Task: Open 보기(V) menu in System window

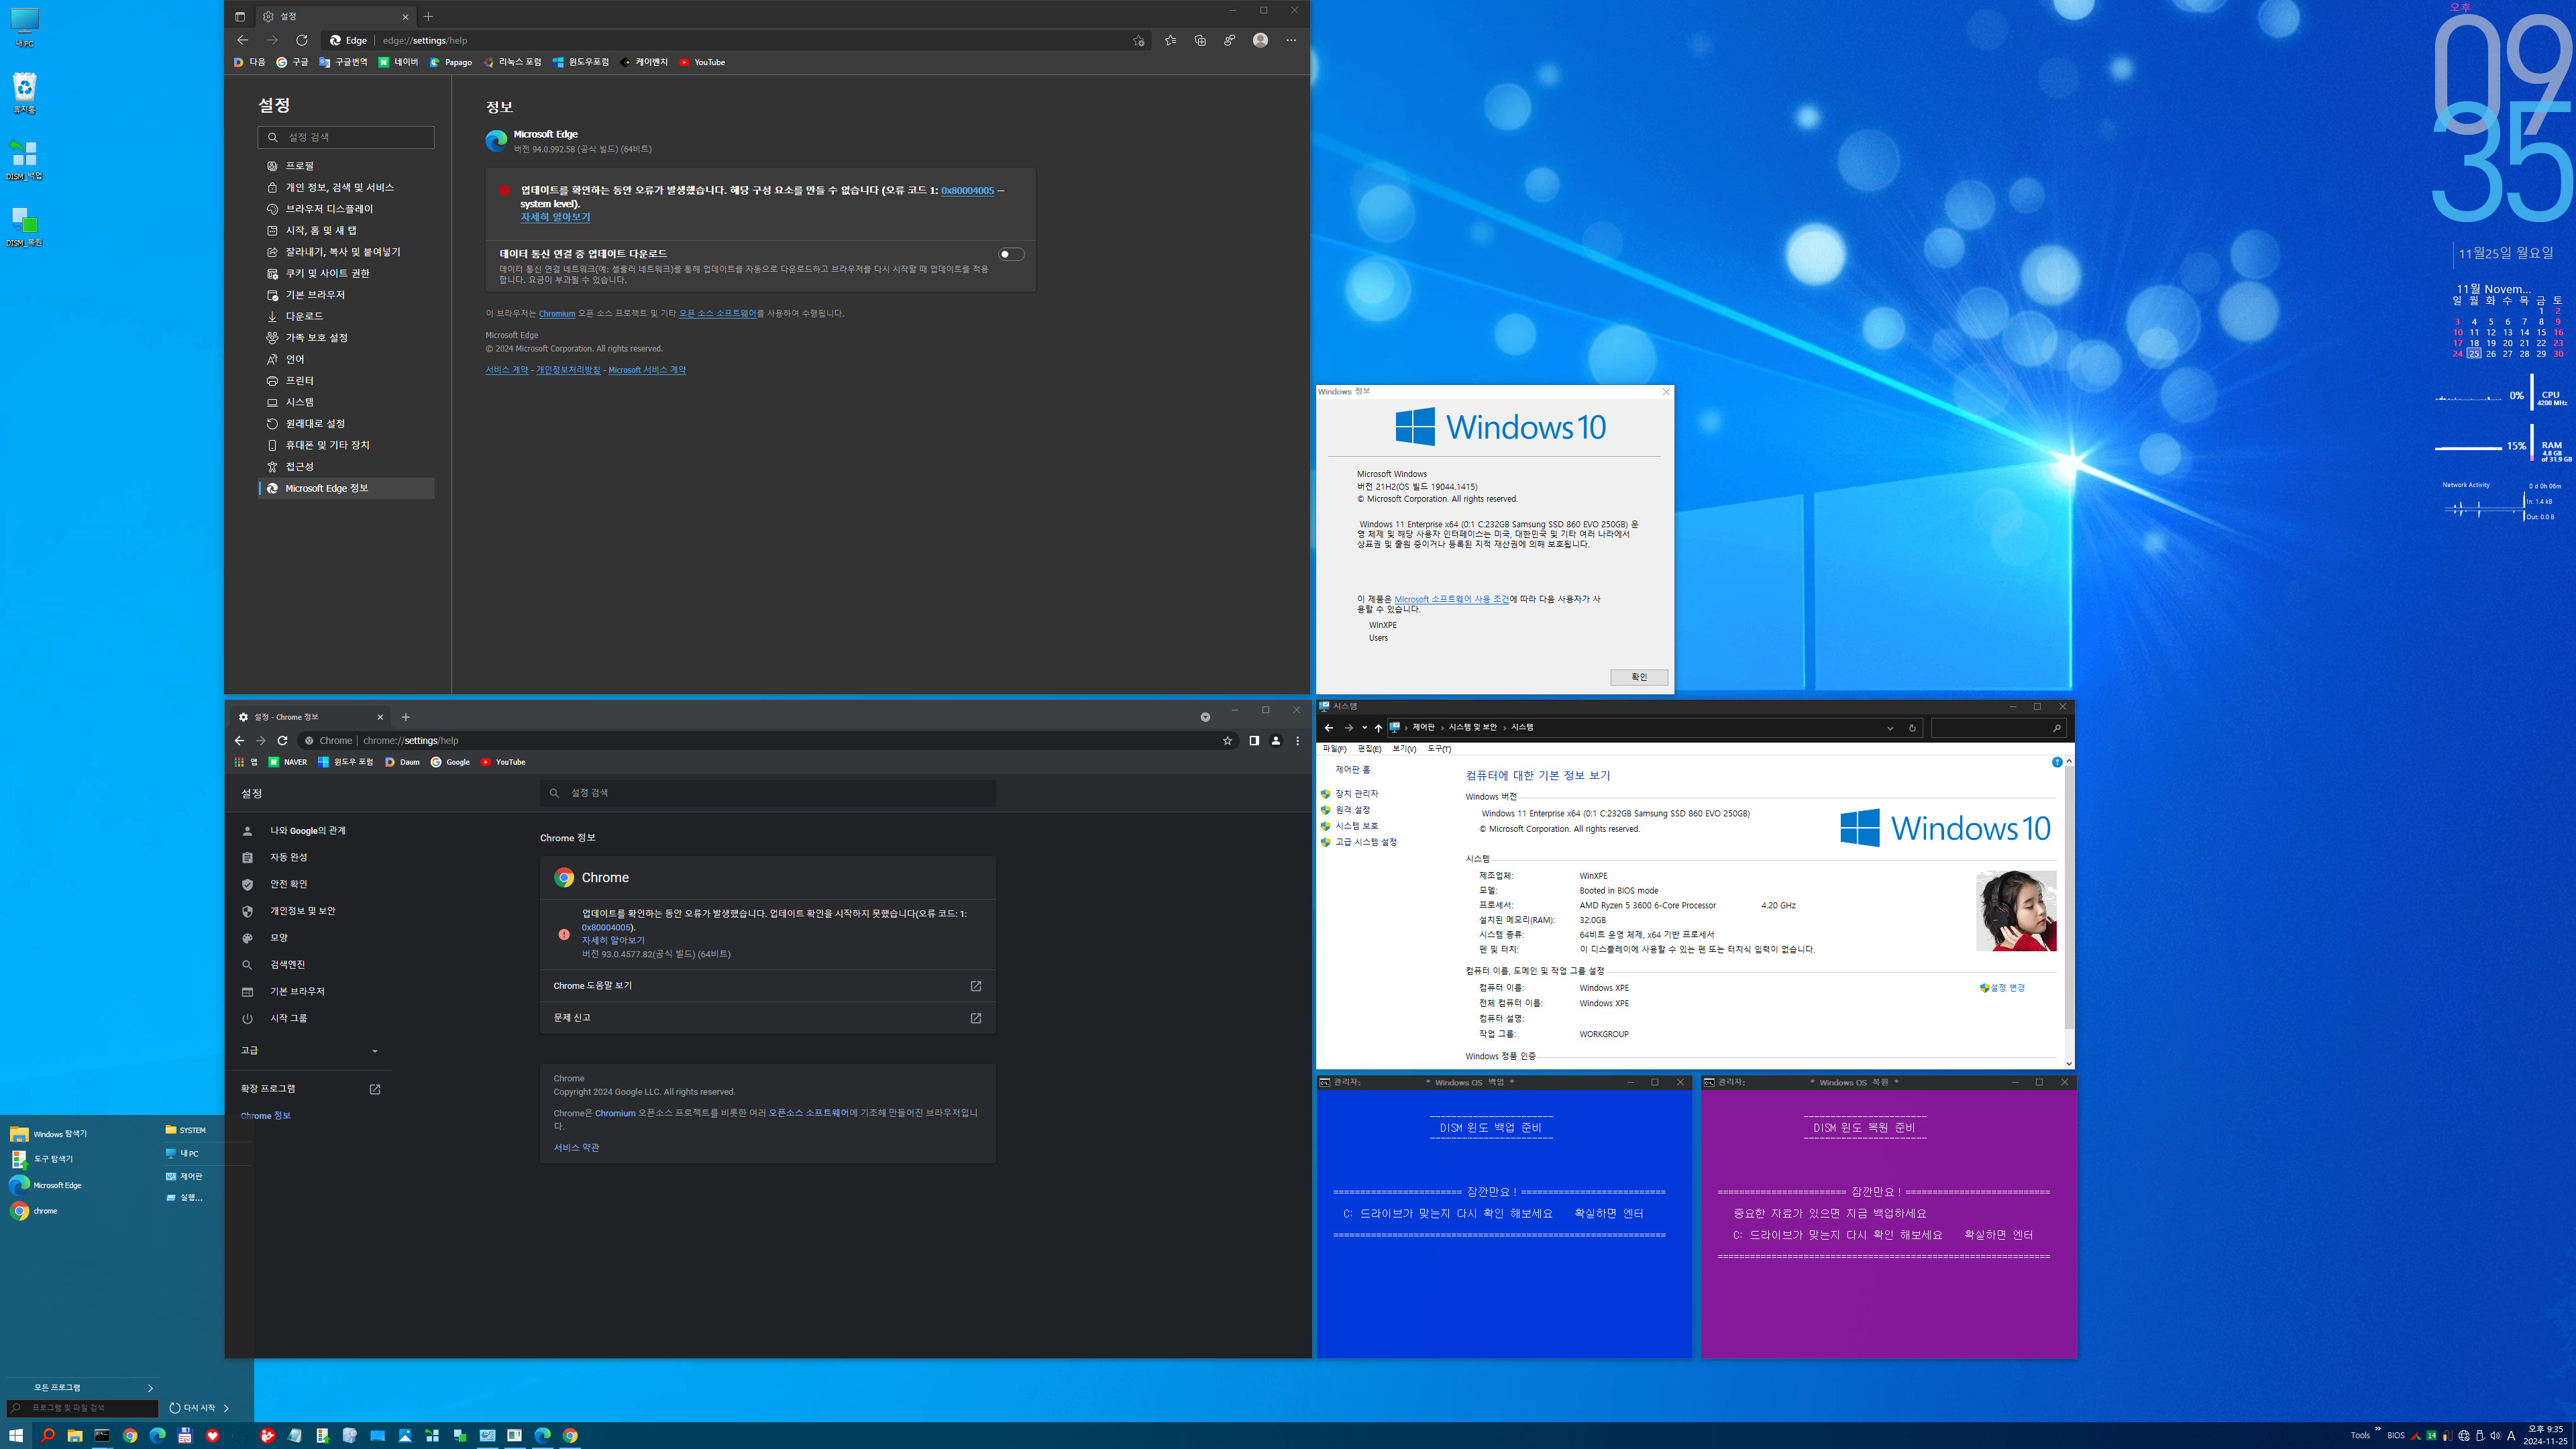Action: 1404,749
